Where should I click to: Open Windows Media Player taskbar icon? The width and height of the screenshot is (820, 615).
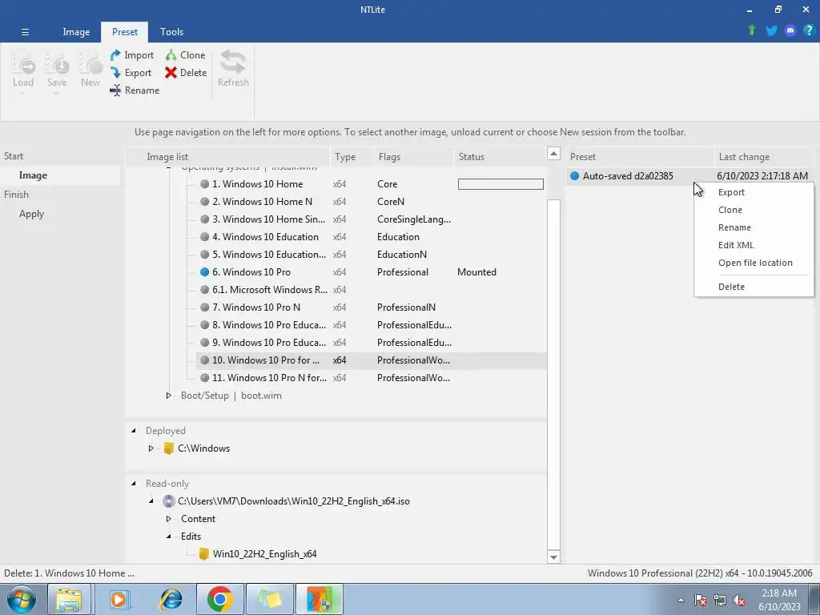click(x=119, y=599)
